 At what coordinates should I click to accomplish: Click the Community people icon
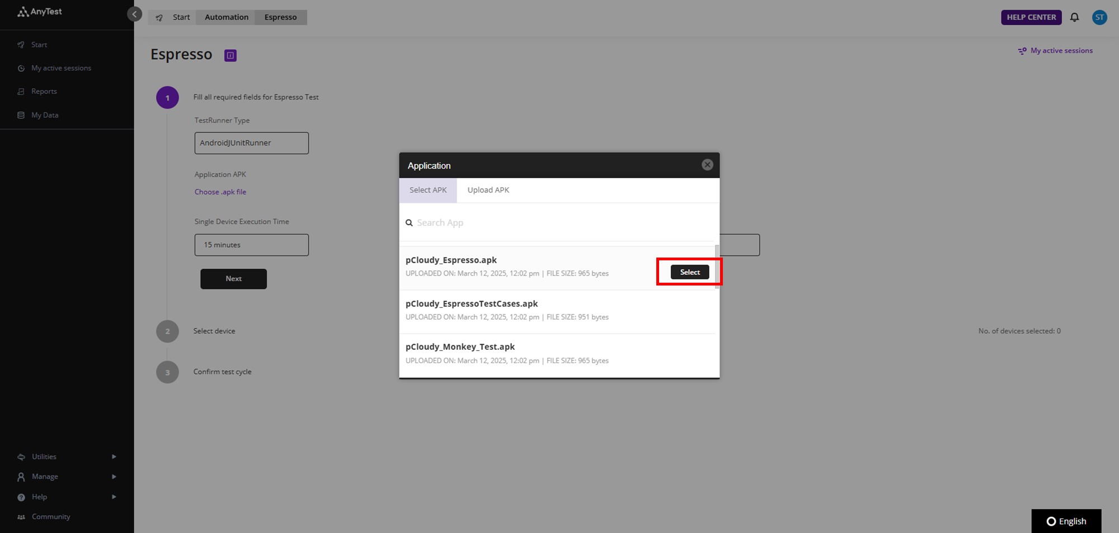21,517
